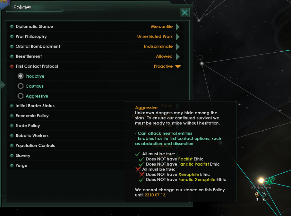Viewport: 291px width, 216px height.
Task: Click the science ship atom icon near Kodracca
Action: pos(273,178)
